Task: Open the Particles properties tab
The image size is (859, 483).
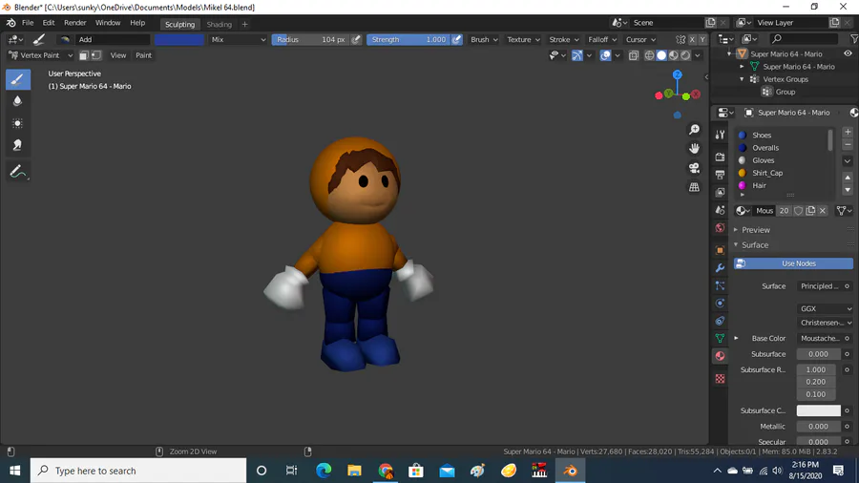Action: pos(720,285)
